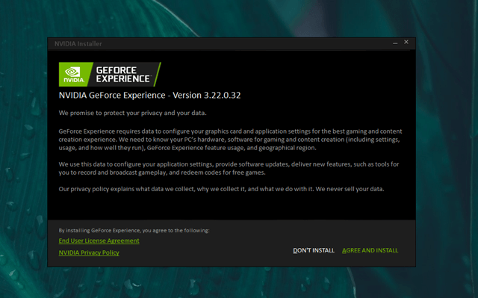
Task: Open the End User License Agreement link
Action: tap(99, 240)
